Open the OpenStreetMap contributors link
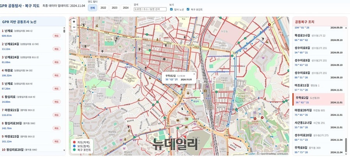The width and height of the screenshot is (350, 157). (274, 154)
